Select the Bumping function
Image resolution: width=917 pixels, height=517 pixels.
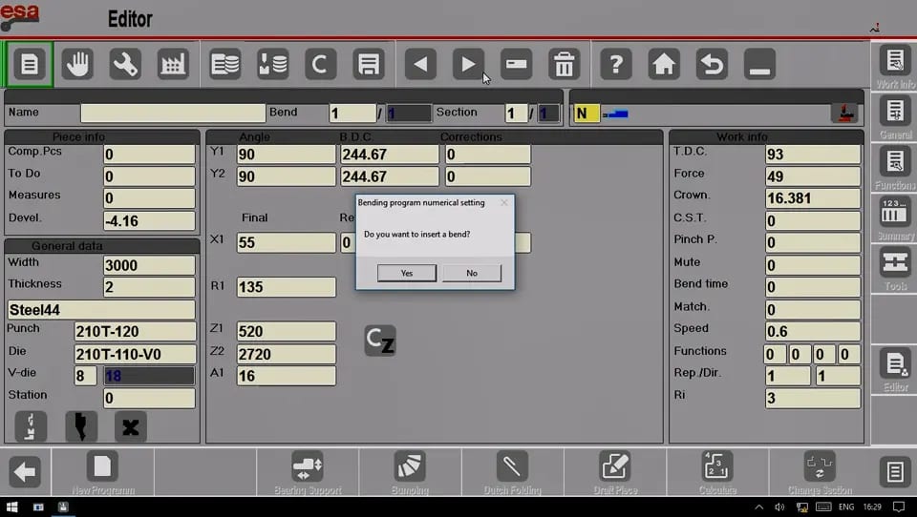410,472
